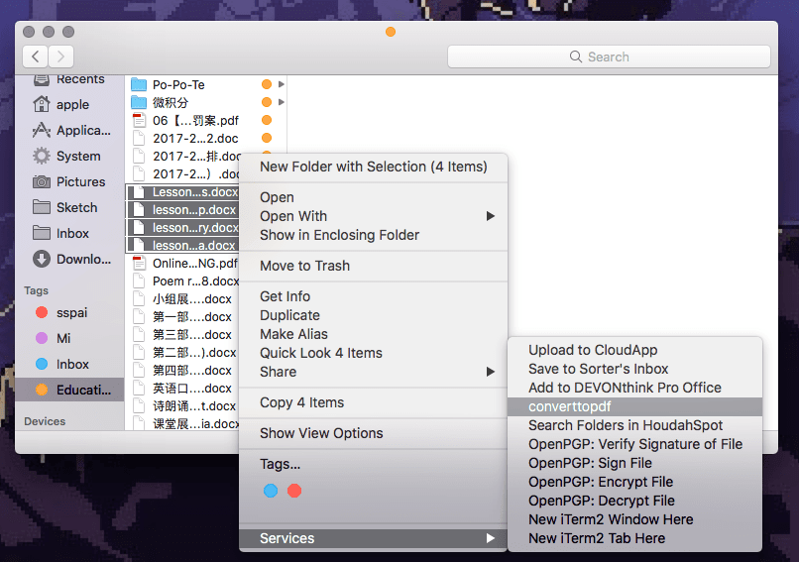The image size is (799, 562).
Task: Click the file icon of 第一部….docx
Action: 139,316
